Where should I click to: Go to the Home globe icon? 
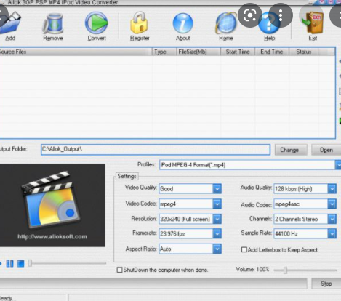tap(226, 23)
